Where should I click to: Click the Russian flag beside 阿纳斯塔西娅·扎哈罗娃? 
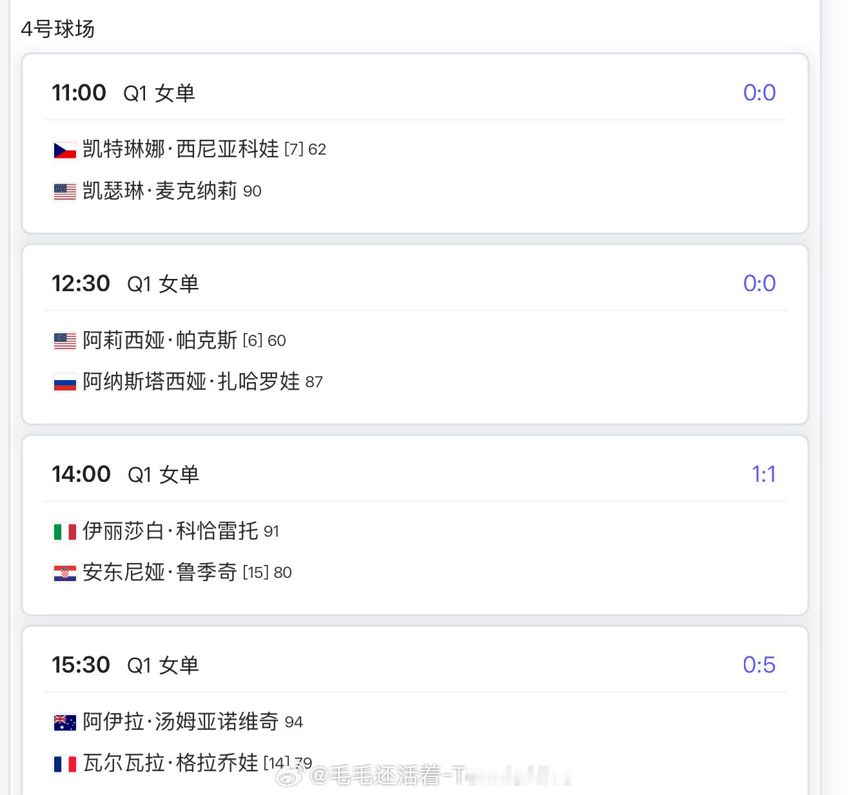click(x=64, y=383)
